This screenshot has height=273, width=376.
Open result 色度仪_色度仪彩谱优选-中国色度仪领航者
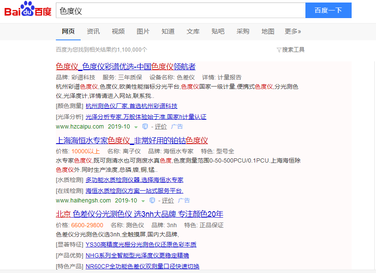point(126,66)
